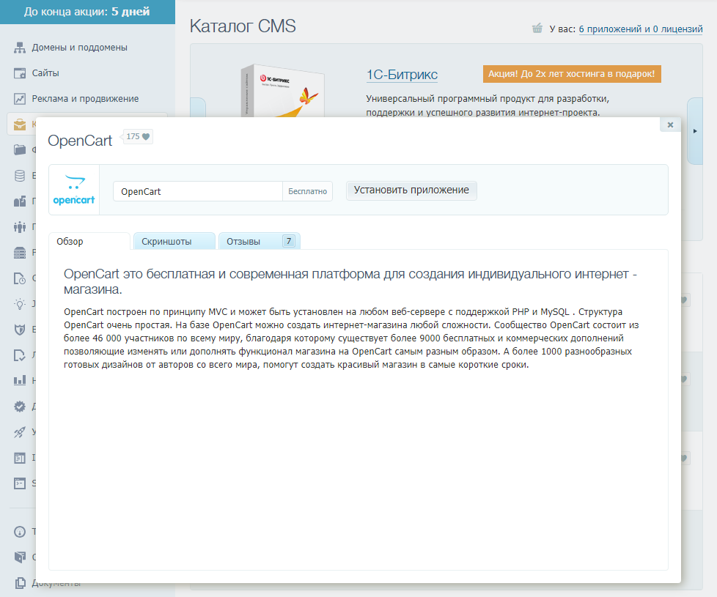Click the open door icon

coord(20,557)
